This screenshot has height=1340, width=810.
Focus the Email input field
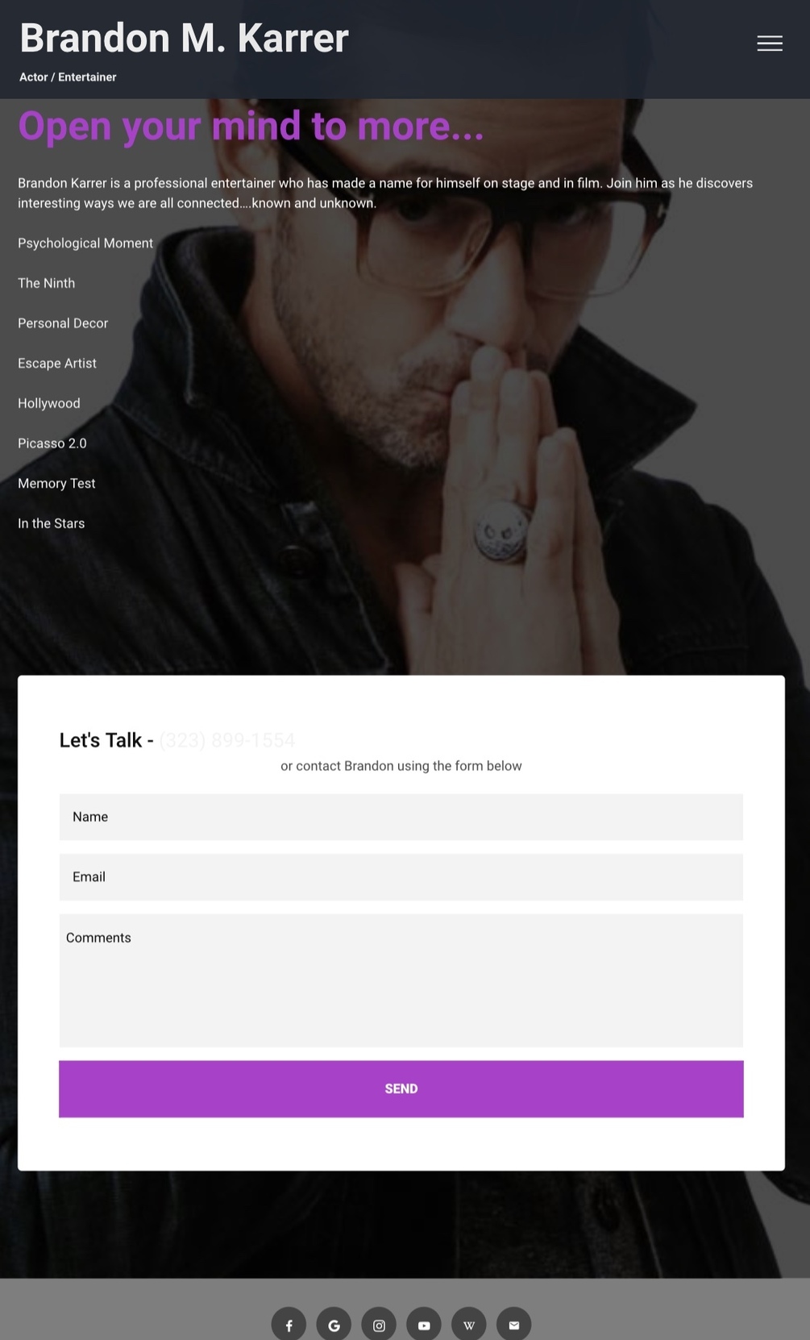401,877
